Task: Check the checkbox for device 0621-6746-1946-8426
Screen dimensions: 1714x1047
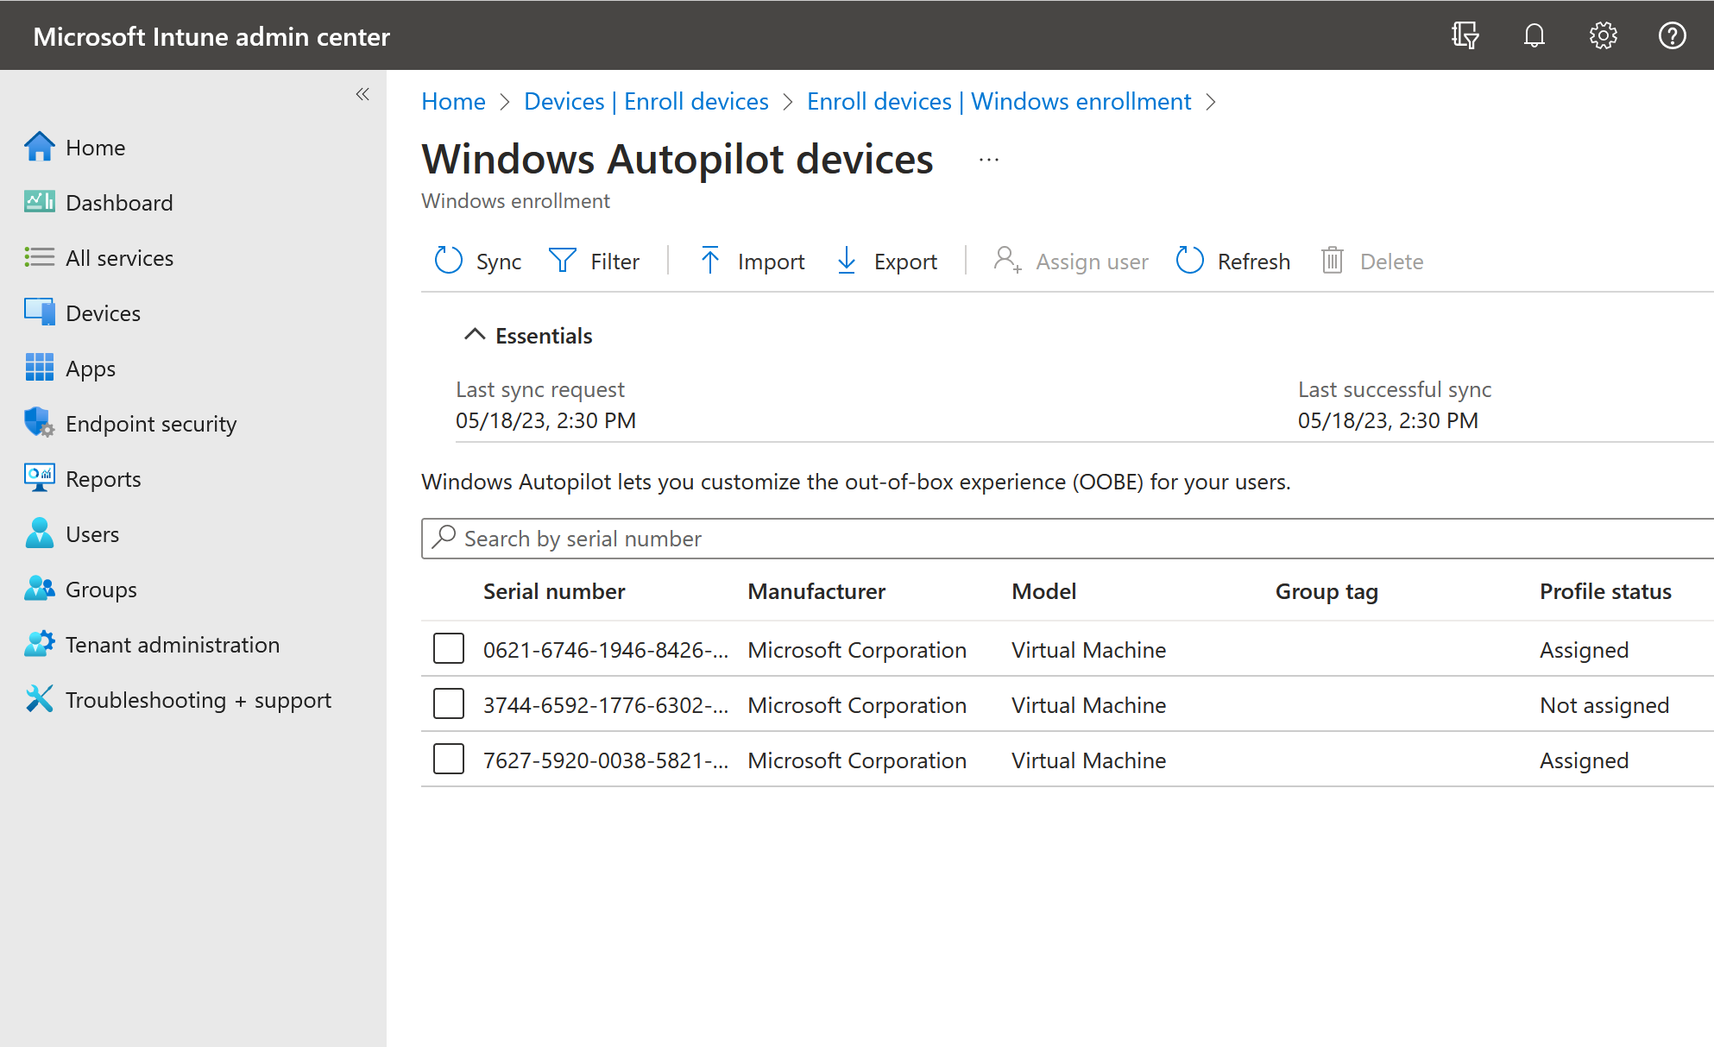Action: pos(448,648)
